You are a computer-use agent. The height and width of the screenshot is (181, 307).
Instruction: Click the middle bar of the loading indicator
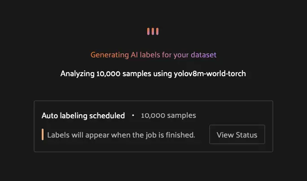(153, 31)
